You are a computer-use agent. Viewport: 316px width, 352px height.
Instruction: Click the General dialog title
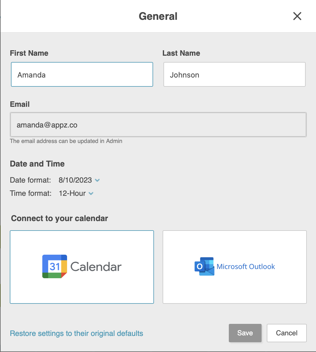[x=158, y=16]
